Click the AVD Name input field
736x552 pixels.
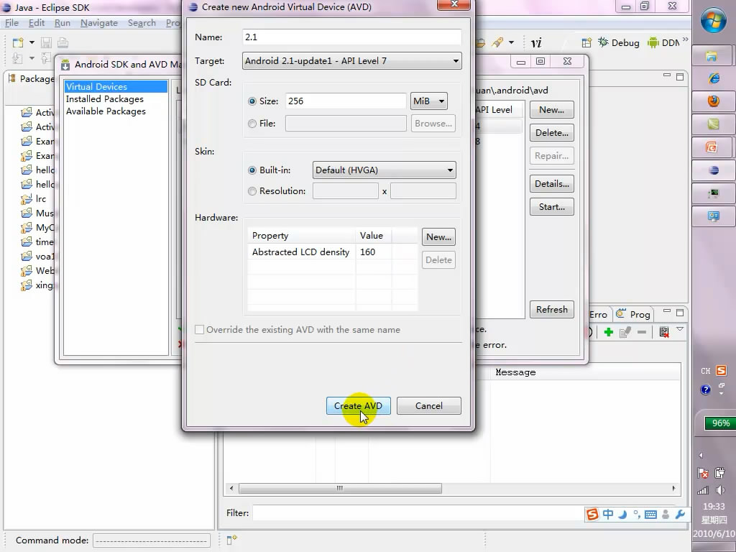(351, 37)
